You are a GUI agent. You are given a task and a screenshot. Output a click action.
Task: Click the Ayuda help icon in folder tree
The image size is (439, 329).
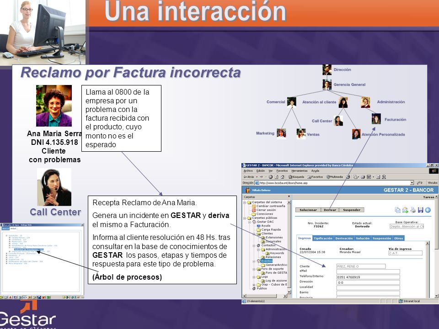[258, 226]
